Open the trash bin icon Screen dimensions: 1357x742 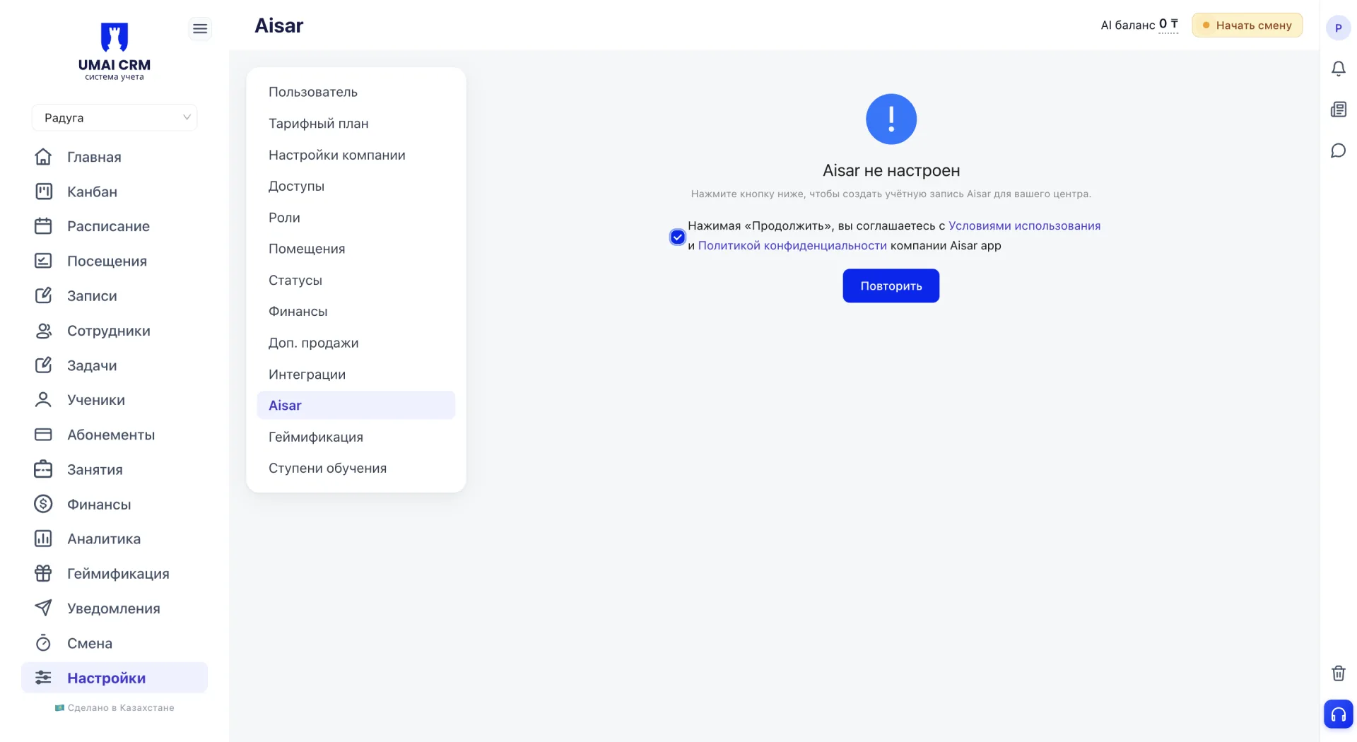coord(1338,673)
